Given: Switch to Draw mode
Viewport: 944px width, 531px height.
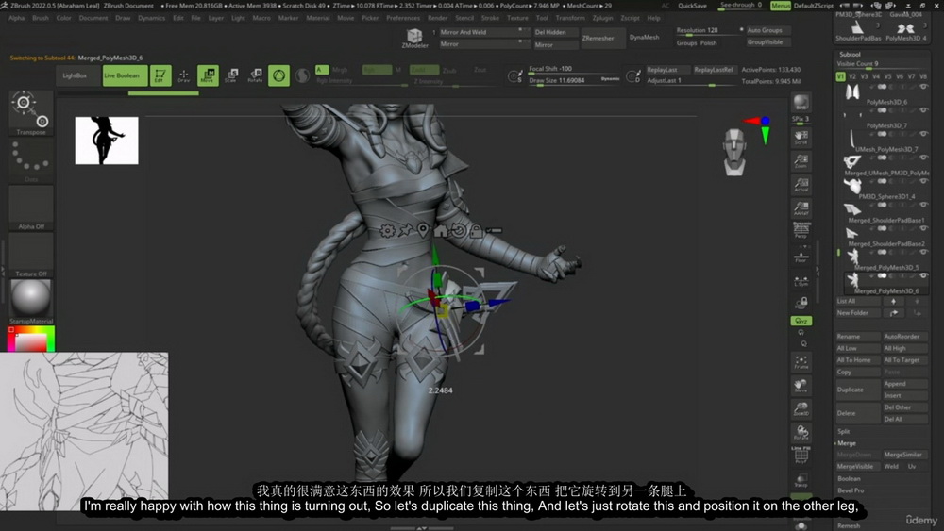Looking at the screenshot, I should (x=184, y=75).
